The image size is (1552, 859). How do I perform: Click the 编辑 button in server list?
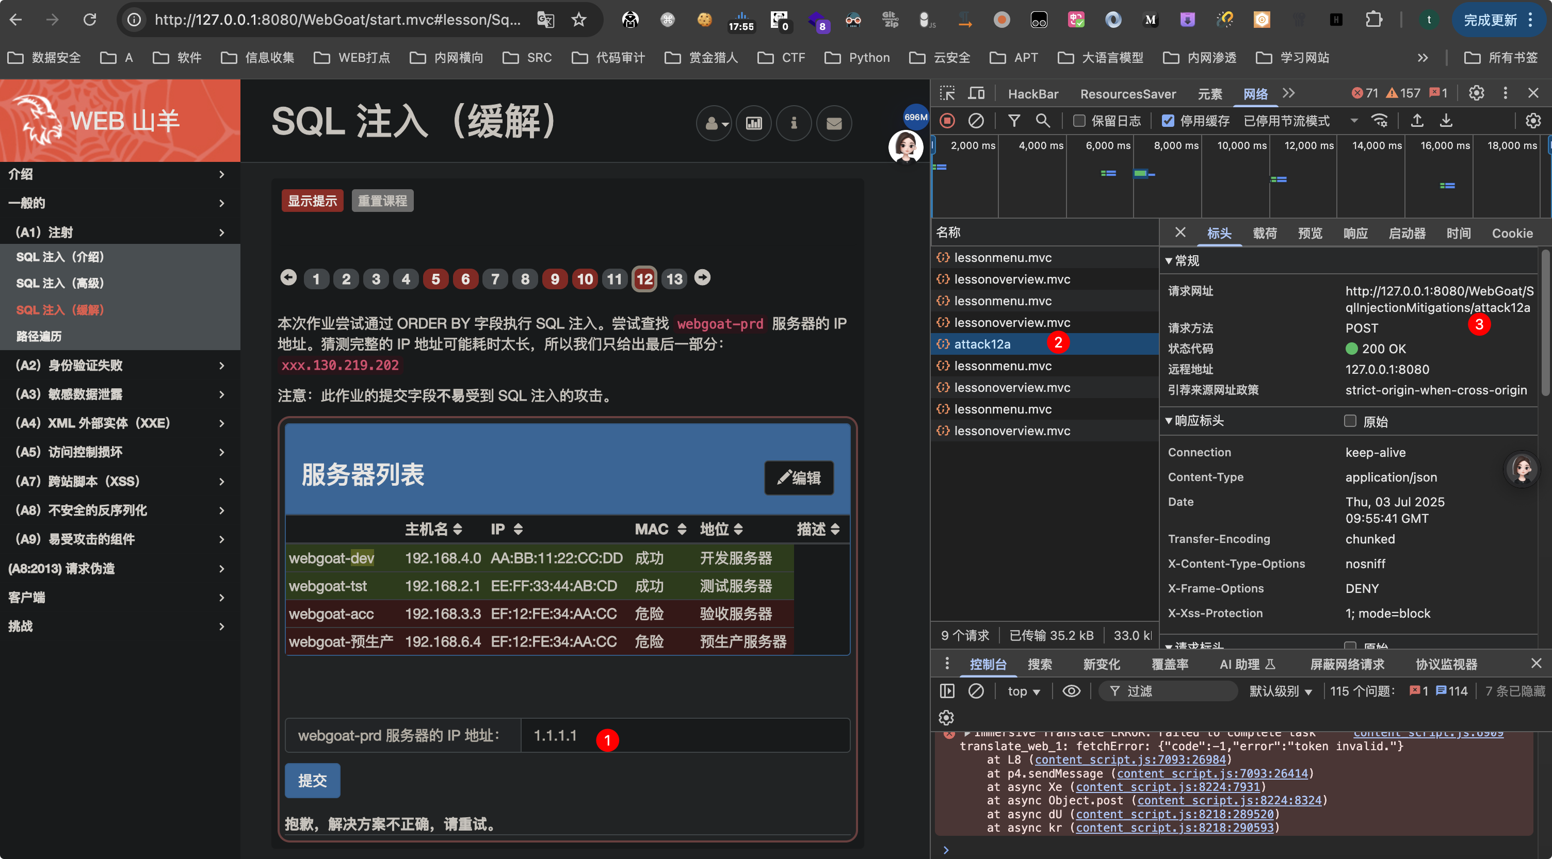tap(799, 478)
